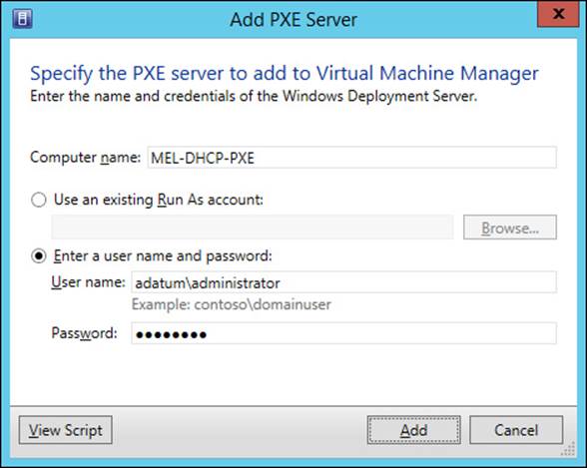Click the Add PXE Server title bar text
The image size is (587, 468).
point(293,19)
